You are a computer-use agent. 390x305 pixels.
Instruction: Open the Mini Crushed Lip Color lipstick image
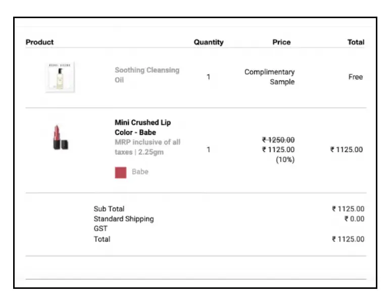click(61, 137)
